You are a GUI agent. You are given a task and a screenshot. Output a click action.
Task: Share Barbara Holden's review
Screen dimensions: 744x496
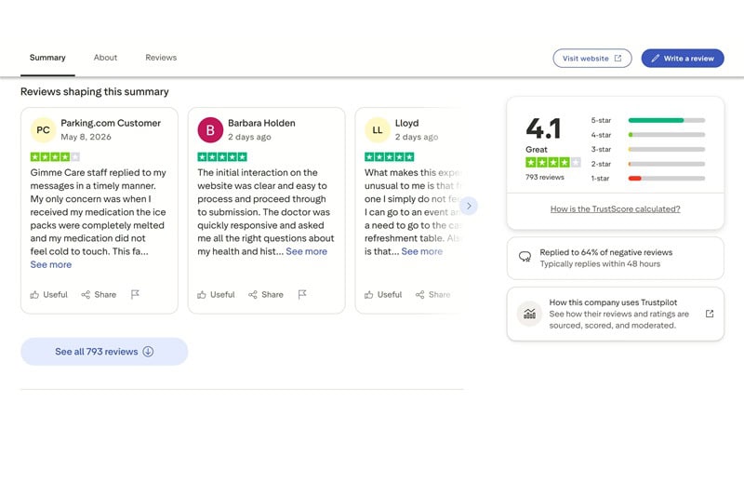266,295
